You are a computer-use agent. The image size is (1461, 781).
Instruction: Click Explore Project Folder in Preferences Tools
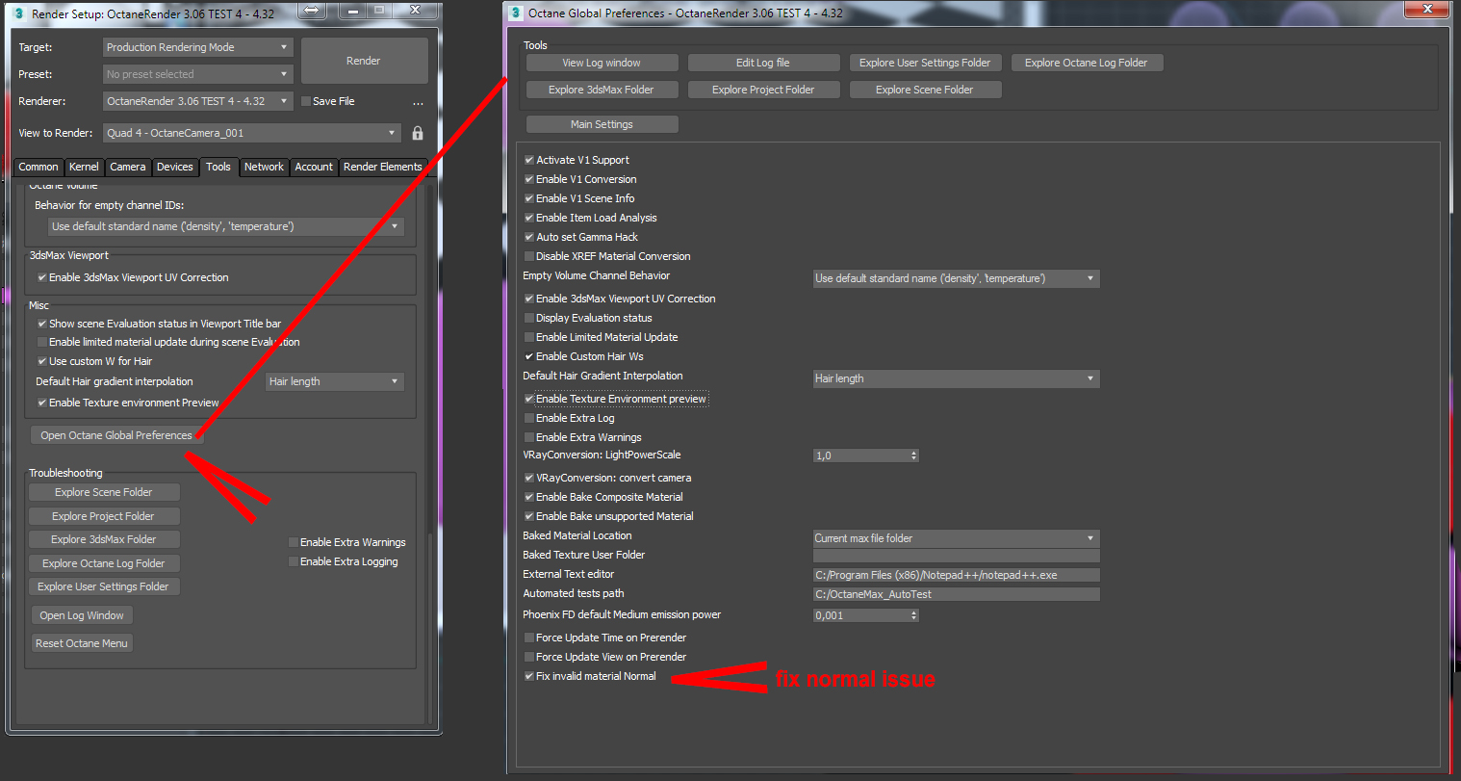point(763,90)
